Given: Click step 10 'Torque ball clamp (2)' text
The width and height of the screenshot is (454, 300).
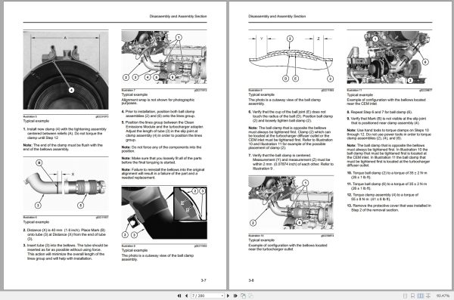Looking at the screenshot, I should [x=387, y=175].
